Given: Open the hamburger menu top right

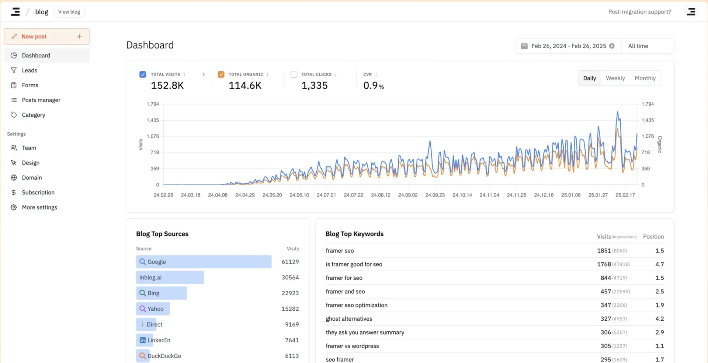Looking at the screenshot, I should (691, 11).
